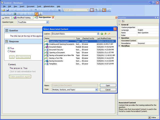Select the Document Security row
The width and height of the screenshot is (160, 120).
pyautogui.click(x=80, y=50)
